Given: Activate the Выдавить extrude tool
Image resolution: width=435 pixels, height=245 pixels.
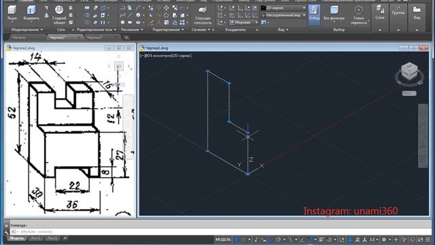Looking at the screenshot, I should (x=31, y=14).
